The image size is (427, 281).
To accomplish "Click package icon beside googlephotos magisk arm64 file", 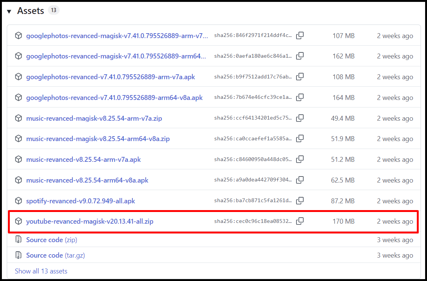I will 18,56.
